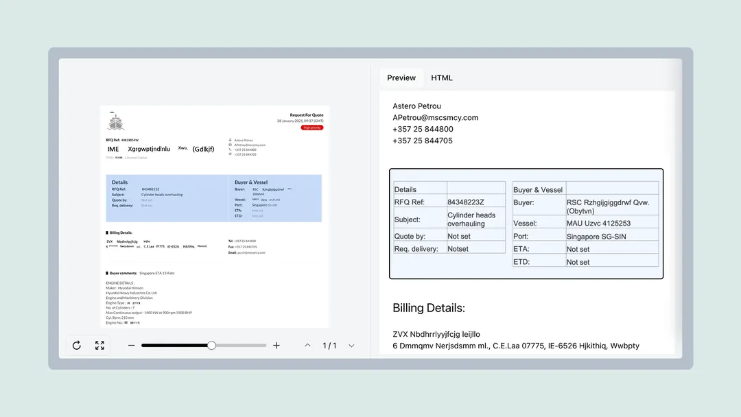This screenshot has height=417, width=741.
Task: Click RFQ Ref value 84348223Z in table
Action: (465, 202)
